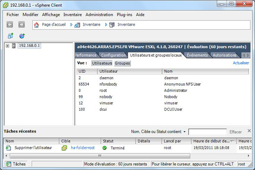The image size is (255, 170).
Task: Focus the recent tasks filter field
Action: (207, 132)
